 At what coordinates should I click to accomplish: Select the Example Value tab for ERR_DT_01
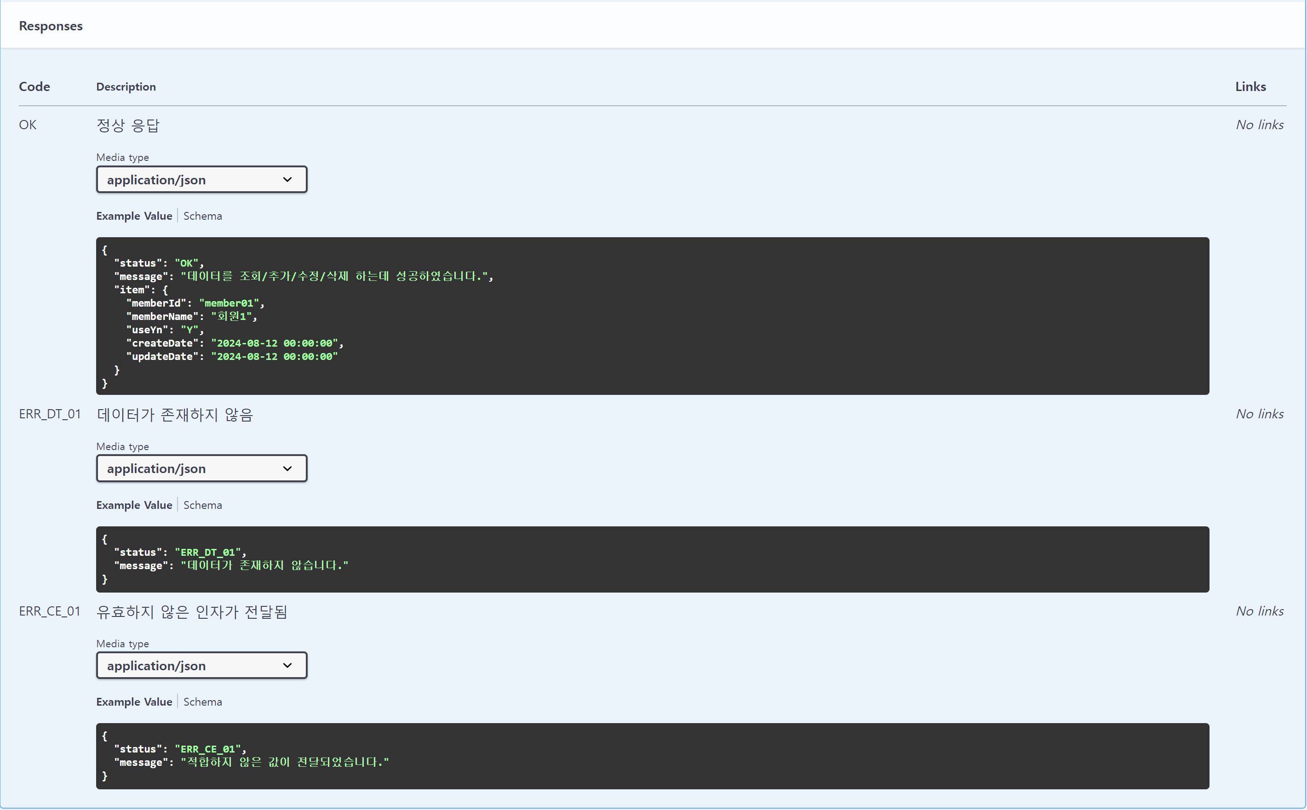[134, 505]
